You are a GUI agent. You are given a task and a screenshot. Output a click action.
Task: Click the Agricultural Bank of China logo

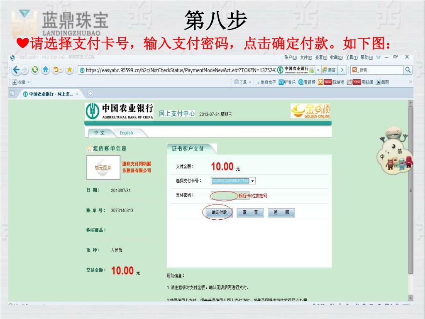[119, 111]
